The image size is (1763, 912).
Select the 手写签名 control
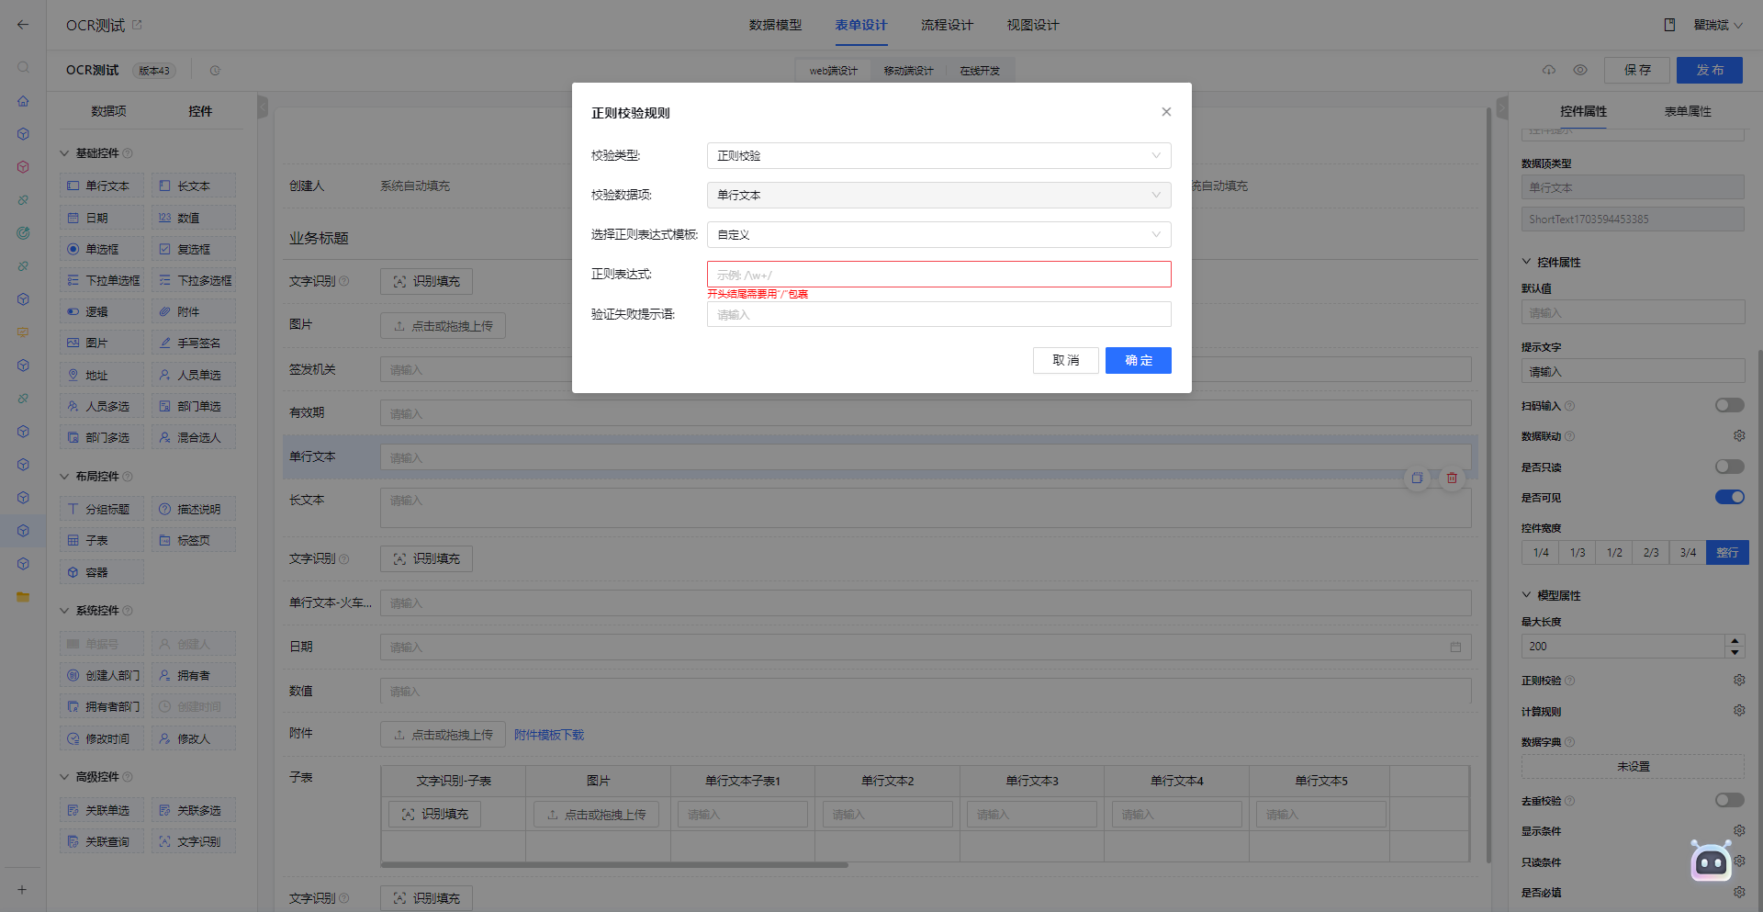click(x=194, y=343)
